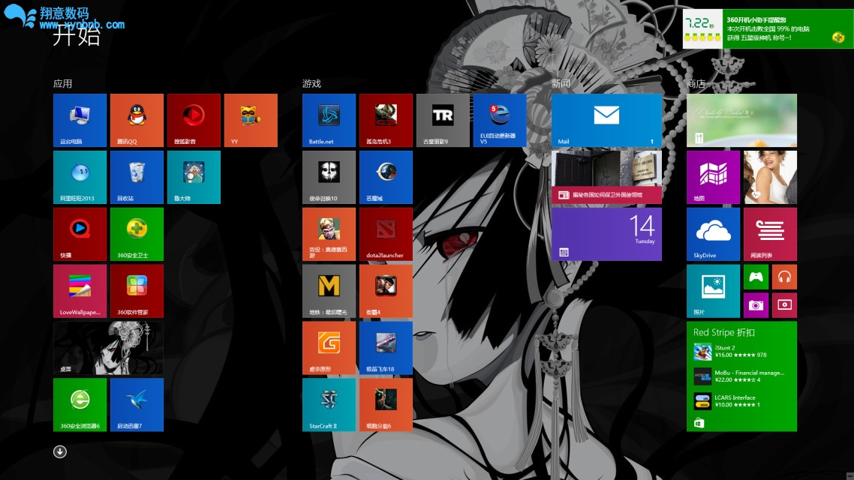The image size is (854, 480).
Task: Select MoBu - Financial manage... store entry
Action: pos(739,376)
